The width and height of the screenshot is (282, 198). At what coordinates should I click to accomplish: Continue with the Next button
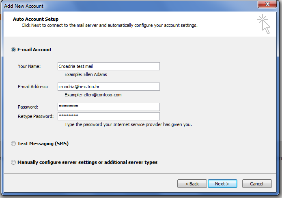[222, 184]
